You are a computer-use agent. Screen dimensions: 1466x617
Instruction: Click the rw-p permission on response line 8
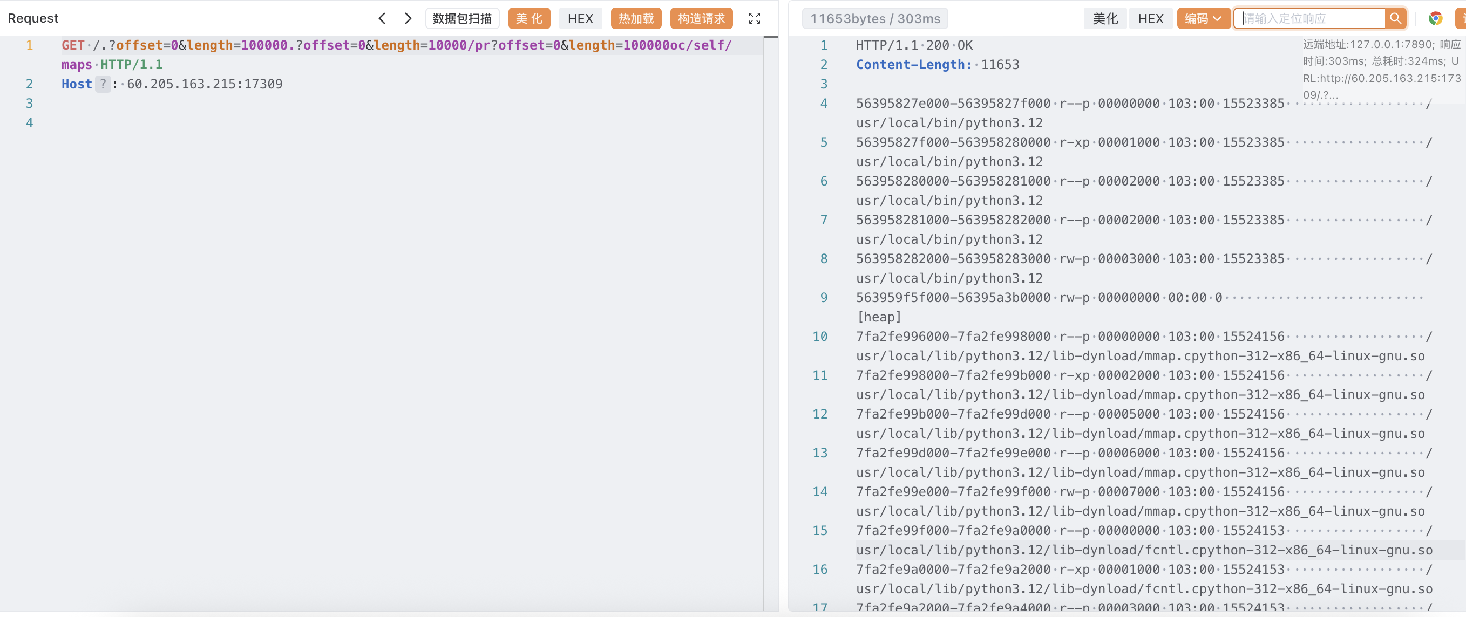(x=1075, y=259)
